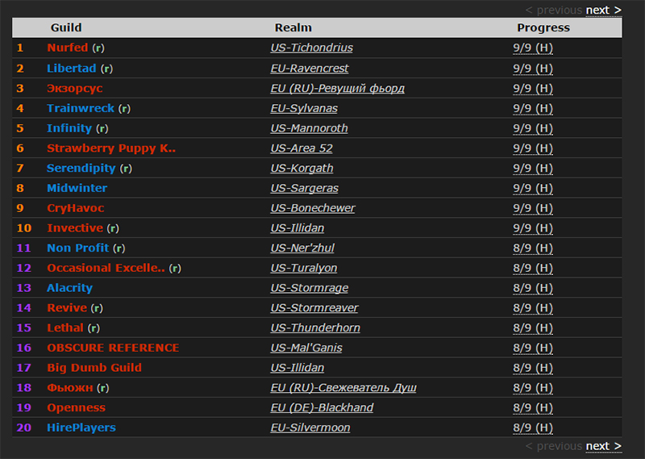This screenshot has width=645, height=459.
Task: Open US-Illidan realm in Big Dumb Guild row
Action: coord(297,368)
